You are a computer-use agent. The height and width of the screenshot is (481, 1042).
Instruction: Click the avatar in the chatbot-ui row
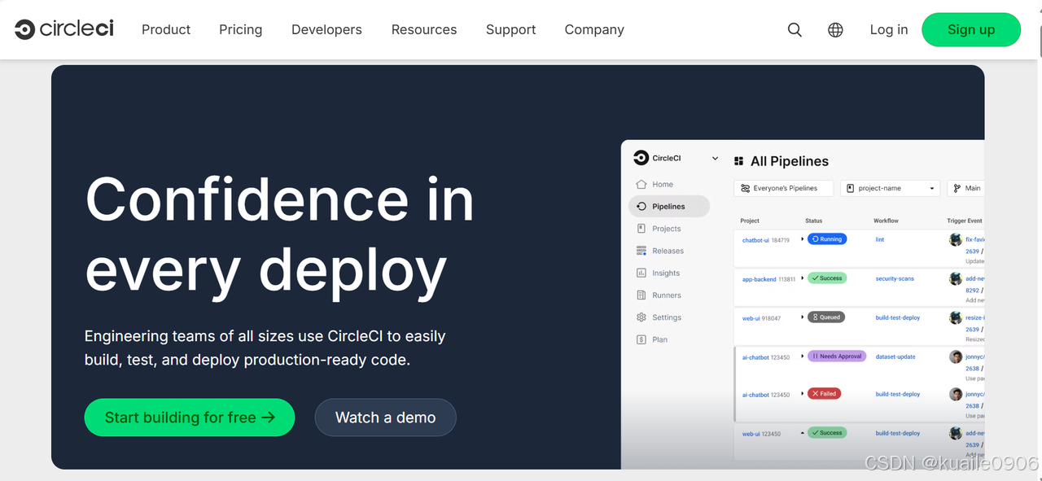point(956,239)
